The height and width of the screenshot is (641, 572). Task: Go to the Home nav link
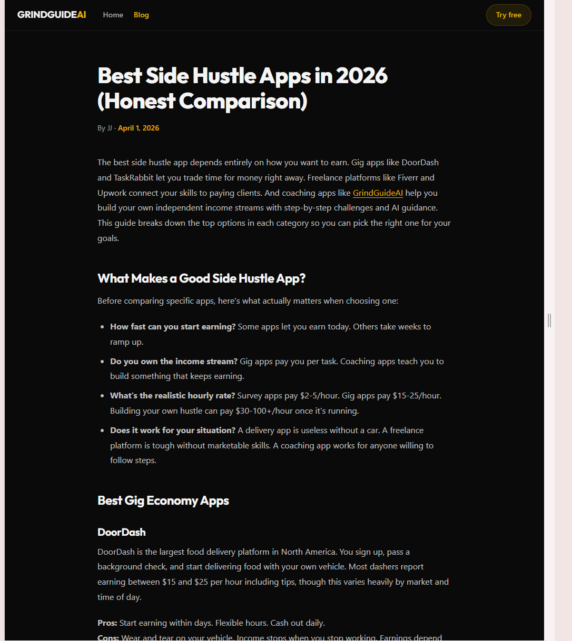click(x=113, y=15)
